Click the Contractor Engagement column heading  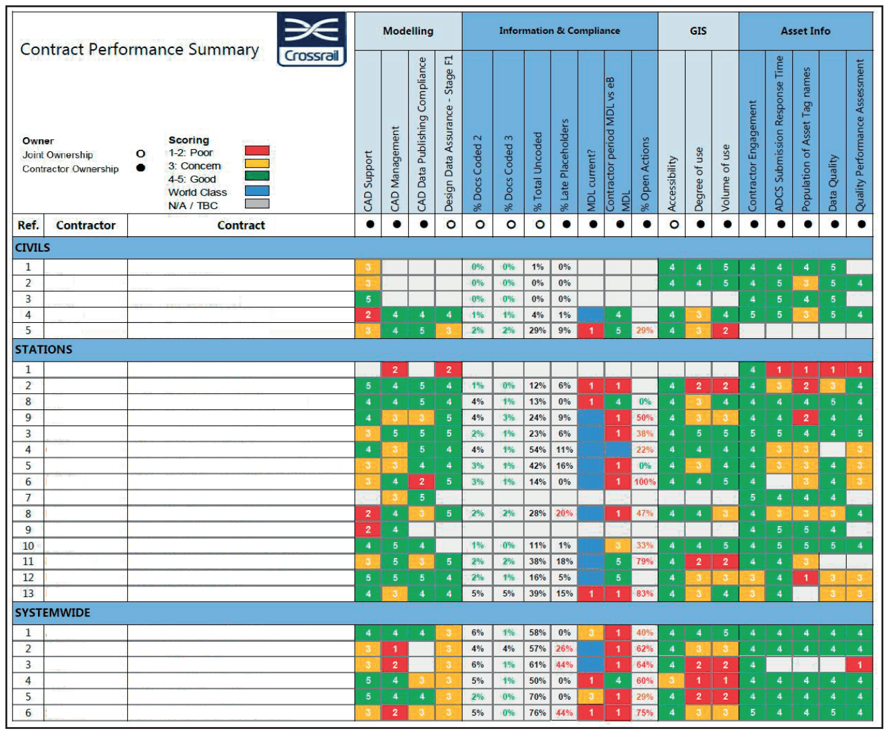[753, 156]
